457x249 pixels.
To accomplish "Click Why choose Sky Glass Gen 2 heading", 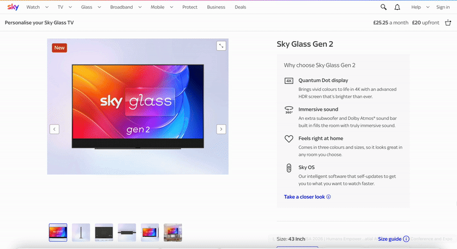I will point(320,65).
